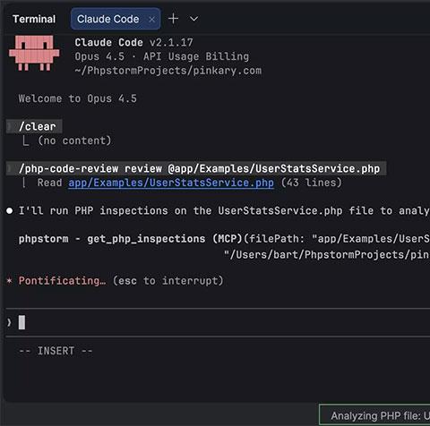
Task: Click the Pontificating status spinner star
Action: [10, 281]
